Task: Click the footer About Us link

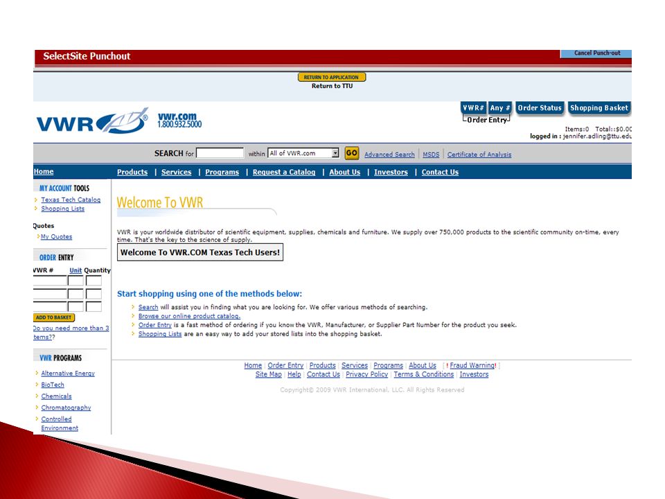Action: point(423,365)
